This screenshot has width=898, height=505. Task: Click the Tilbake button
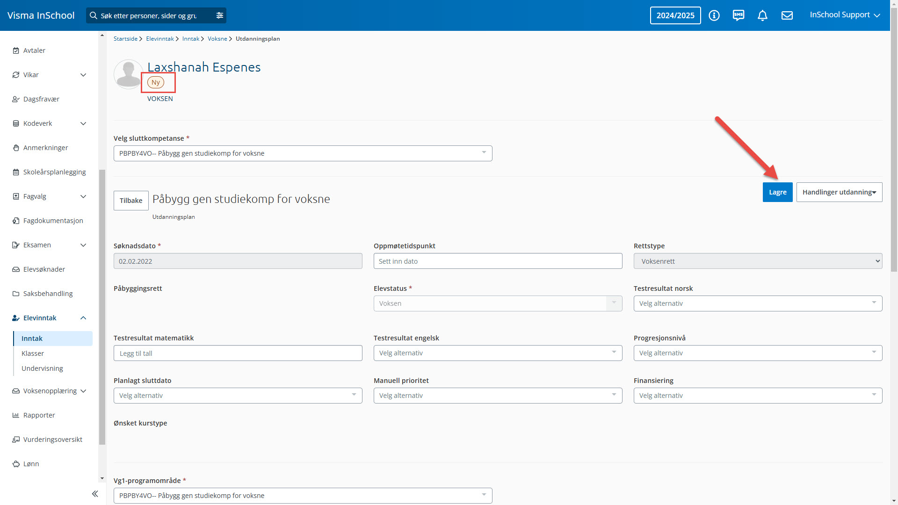(x=131, y=201)
